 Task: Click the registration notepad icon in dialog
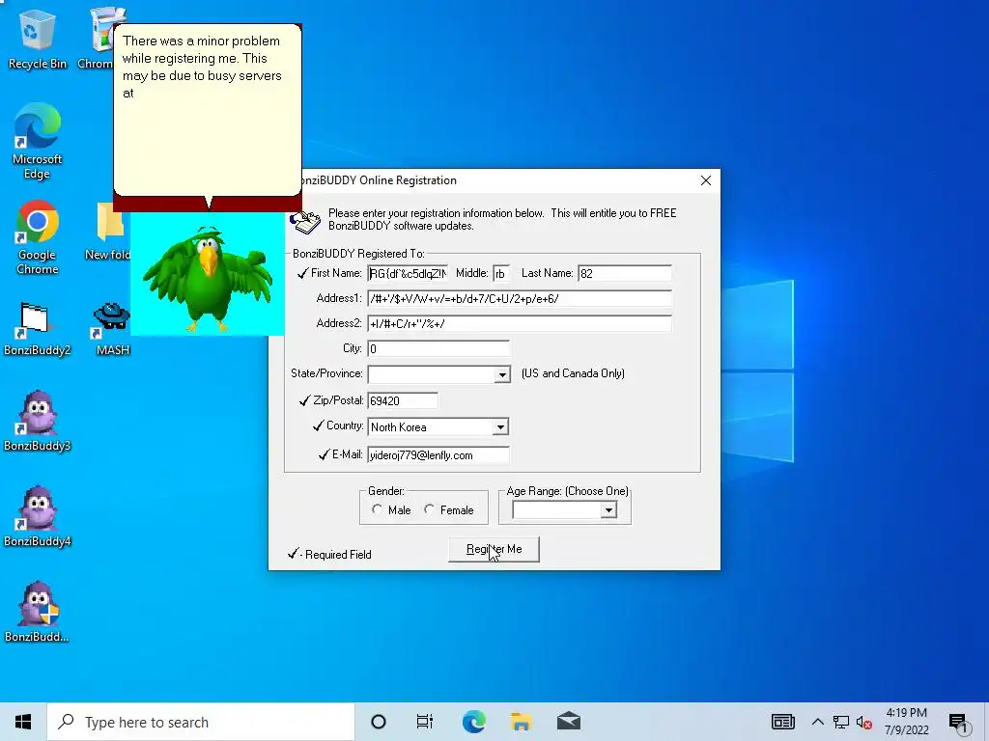coord(305,221)
